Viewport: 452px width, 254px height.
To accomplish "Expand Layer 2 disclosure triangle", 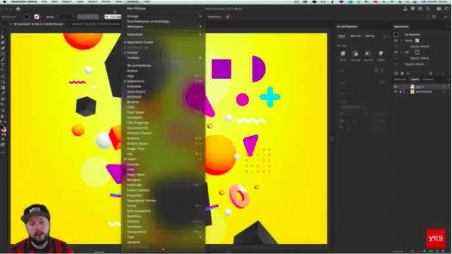I will point(407,87).
